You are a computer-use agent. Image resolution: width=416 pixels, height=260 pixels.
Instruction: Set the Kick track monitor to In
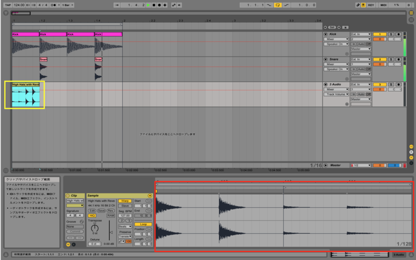pyautogui.click(x=354, y=44)
